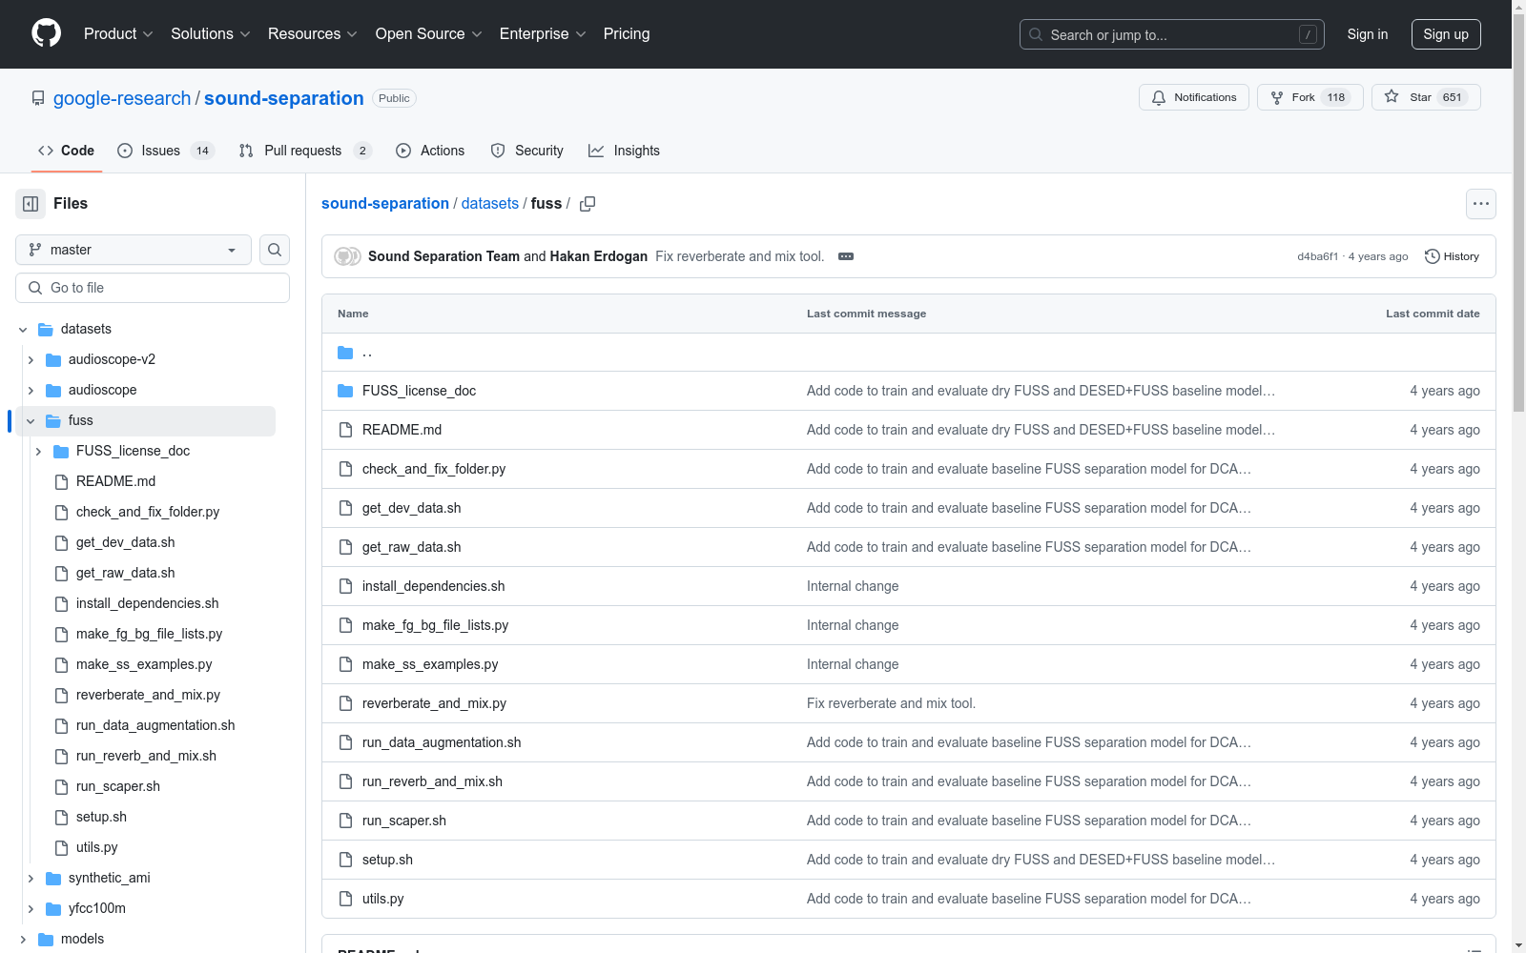The width and height of the screenshot is (1526, 953).
Task: Open the Resources menu
Action: pyautogui.click(x=313, y=34)
